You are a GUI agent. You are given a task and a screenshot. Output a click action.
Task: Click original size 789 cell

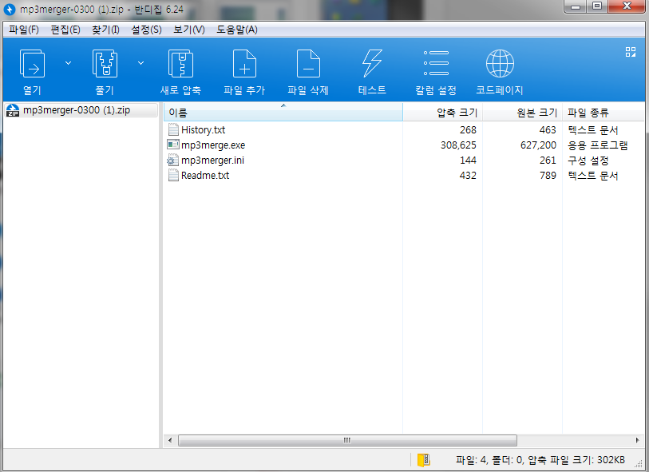(x=548, y=176)
